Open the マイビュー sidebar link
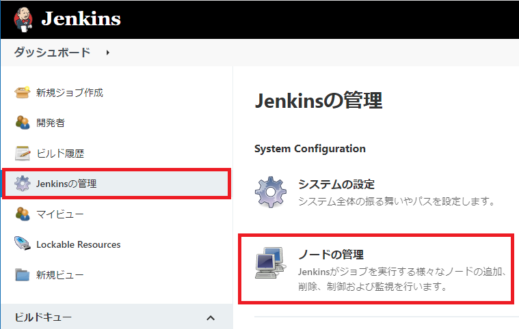 coord(60,214)
